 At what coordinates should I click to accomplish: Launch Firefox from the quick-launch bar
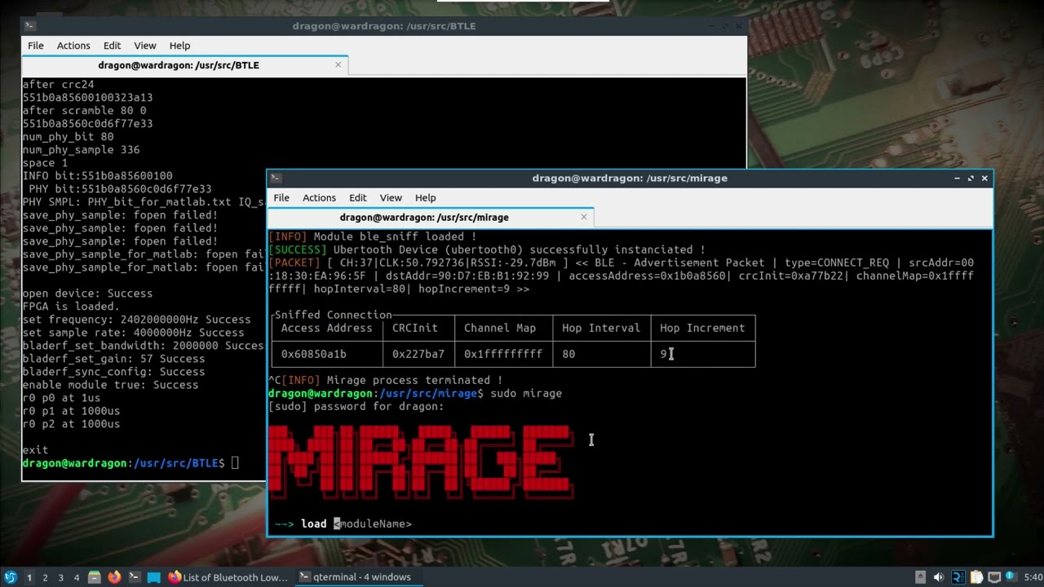point(114,577)
